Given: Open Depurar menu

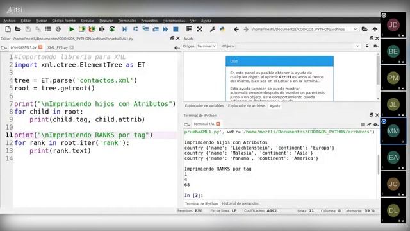Looking at the screenshot, I should point(106,21).
